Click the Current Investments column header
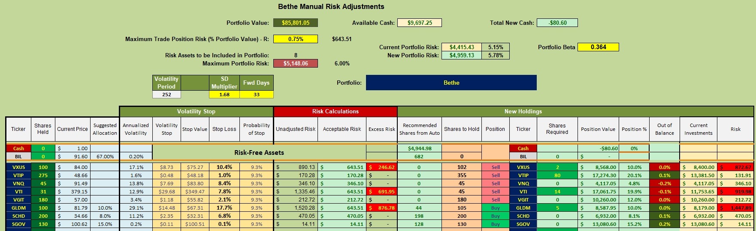 pyautogui.click(x=698, y=129)
